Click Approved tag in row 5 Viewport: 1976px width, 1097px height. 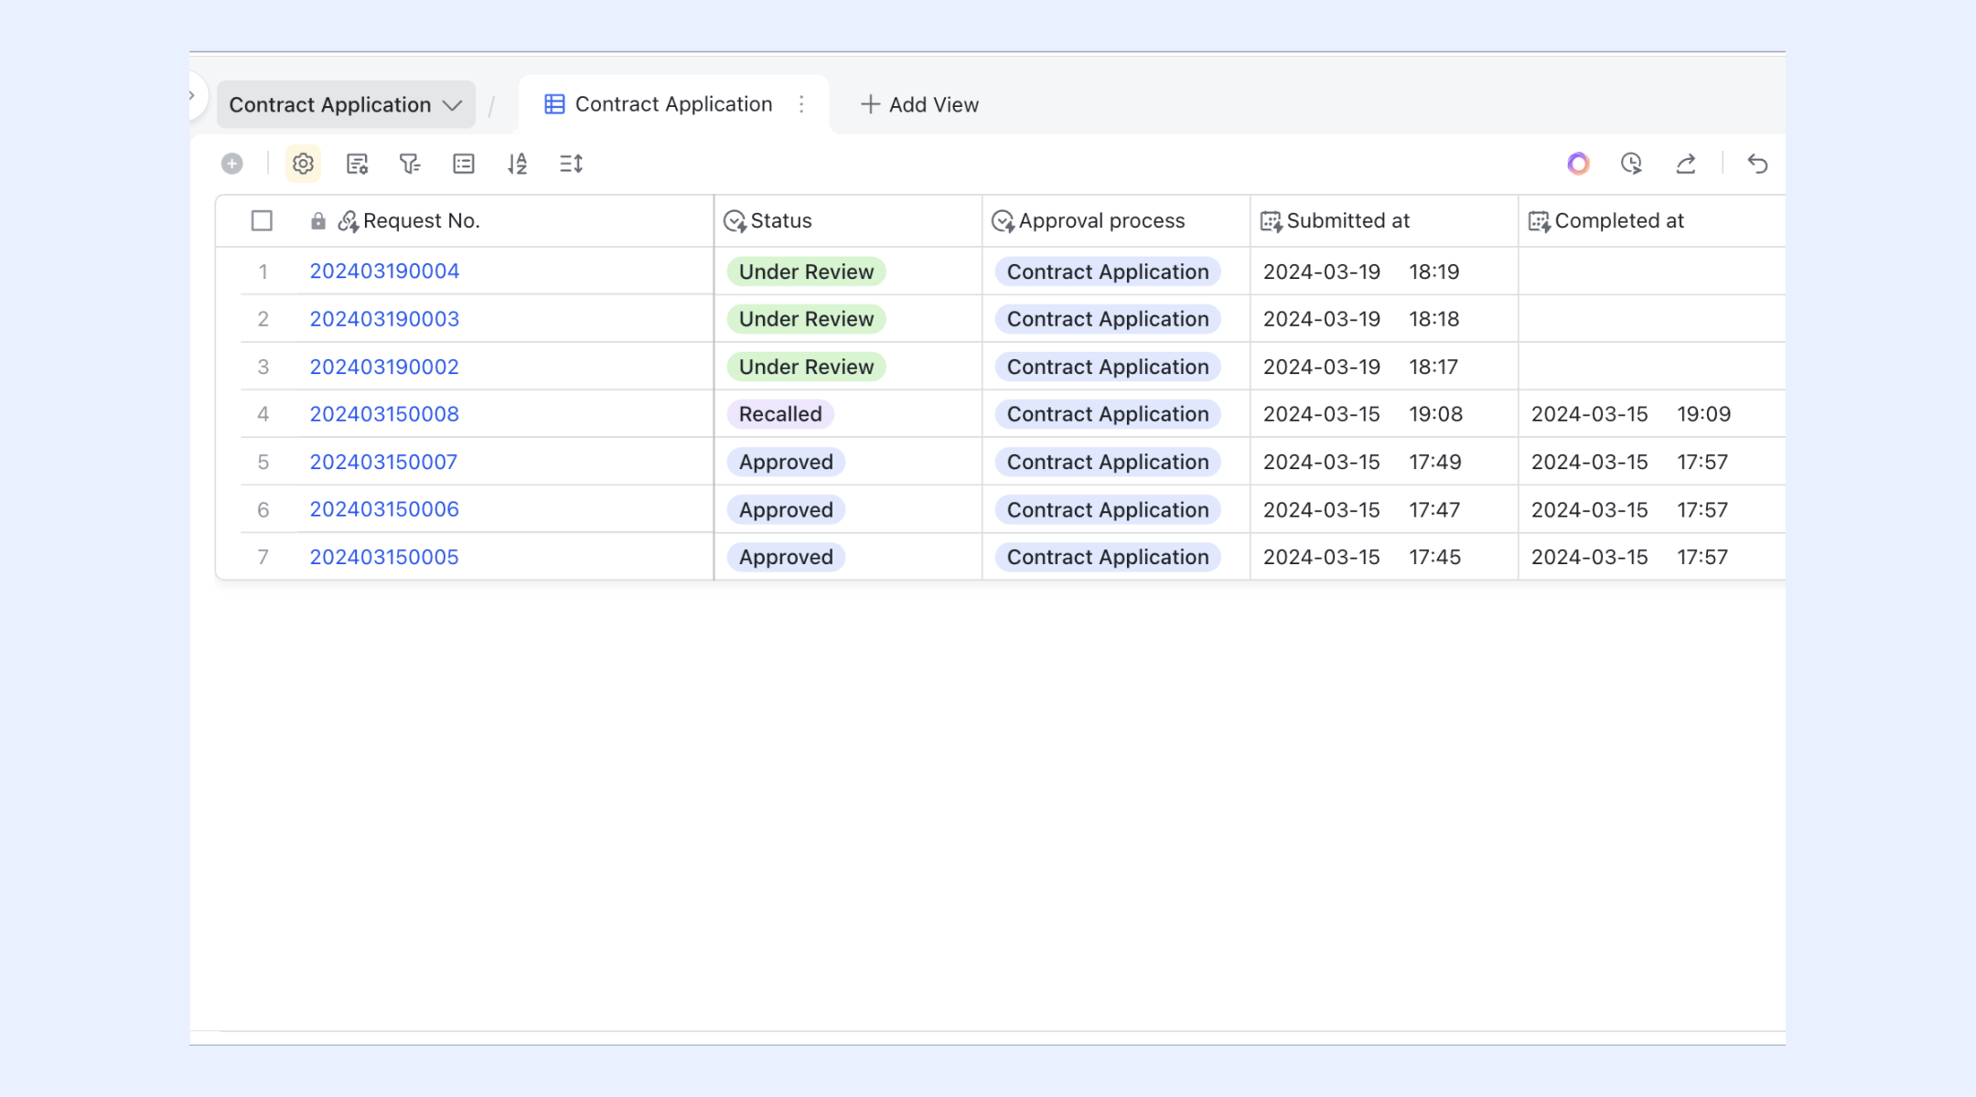(786, 462)
